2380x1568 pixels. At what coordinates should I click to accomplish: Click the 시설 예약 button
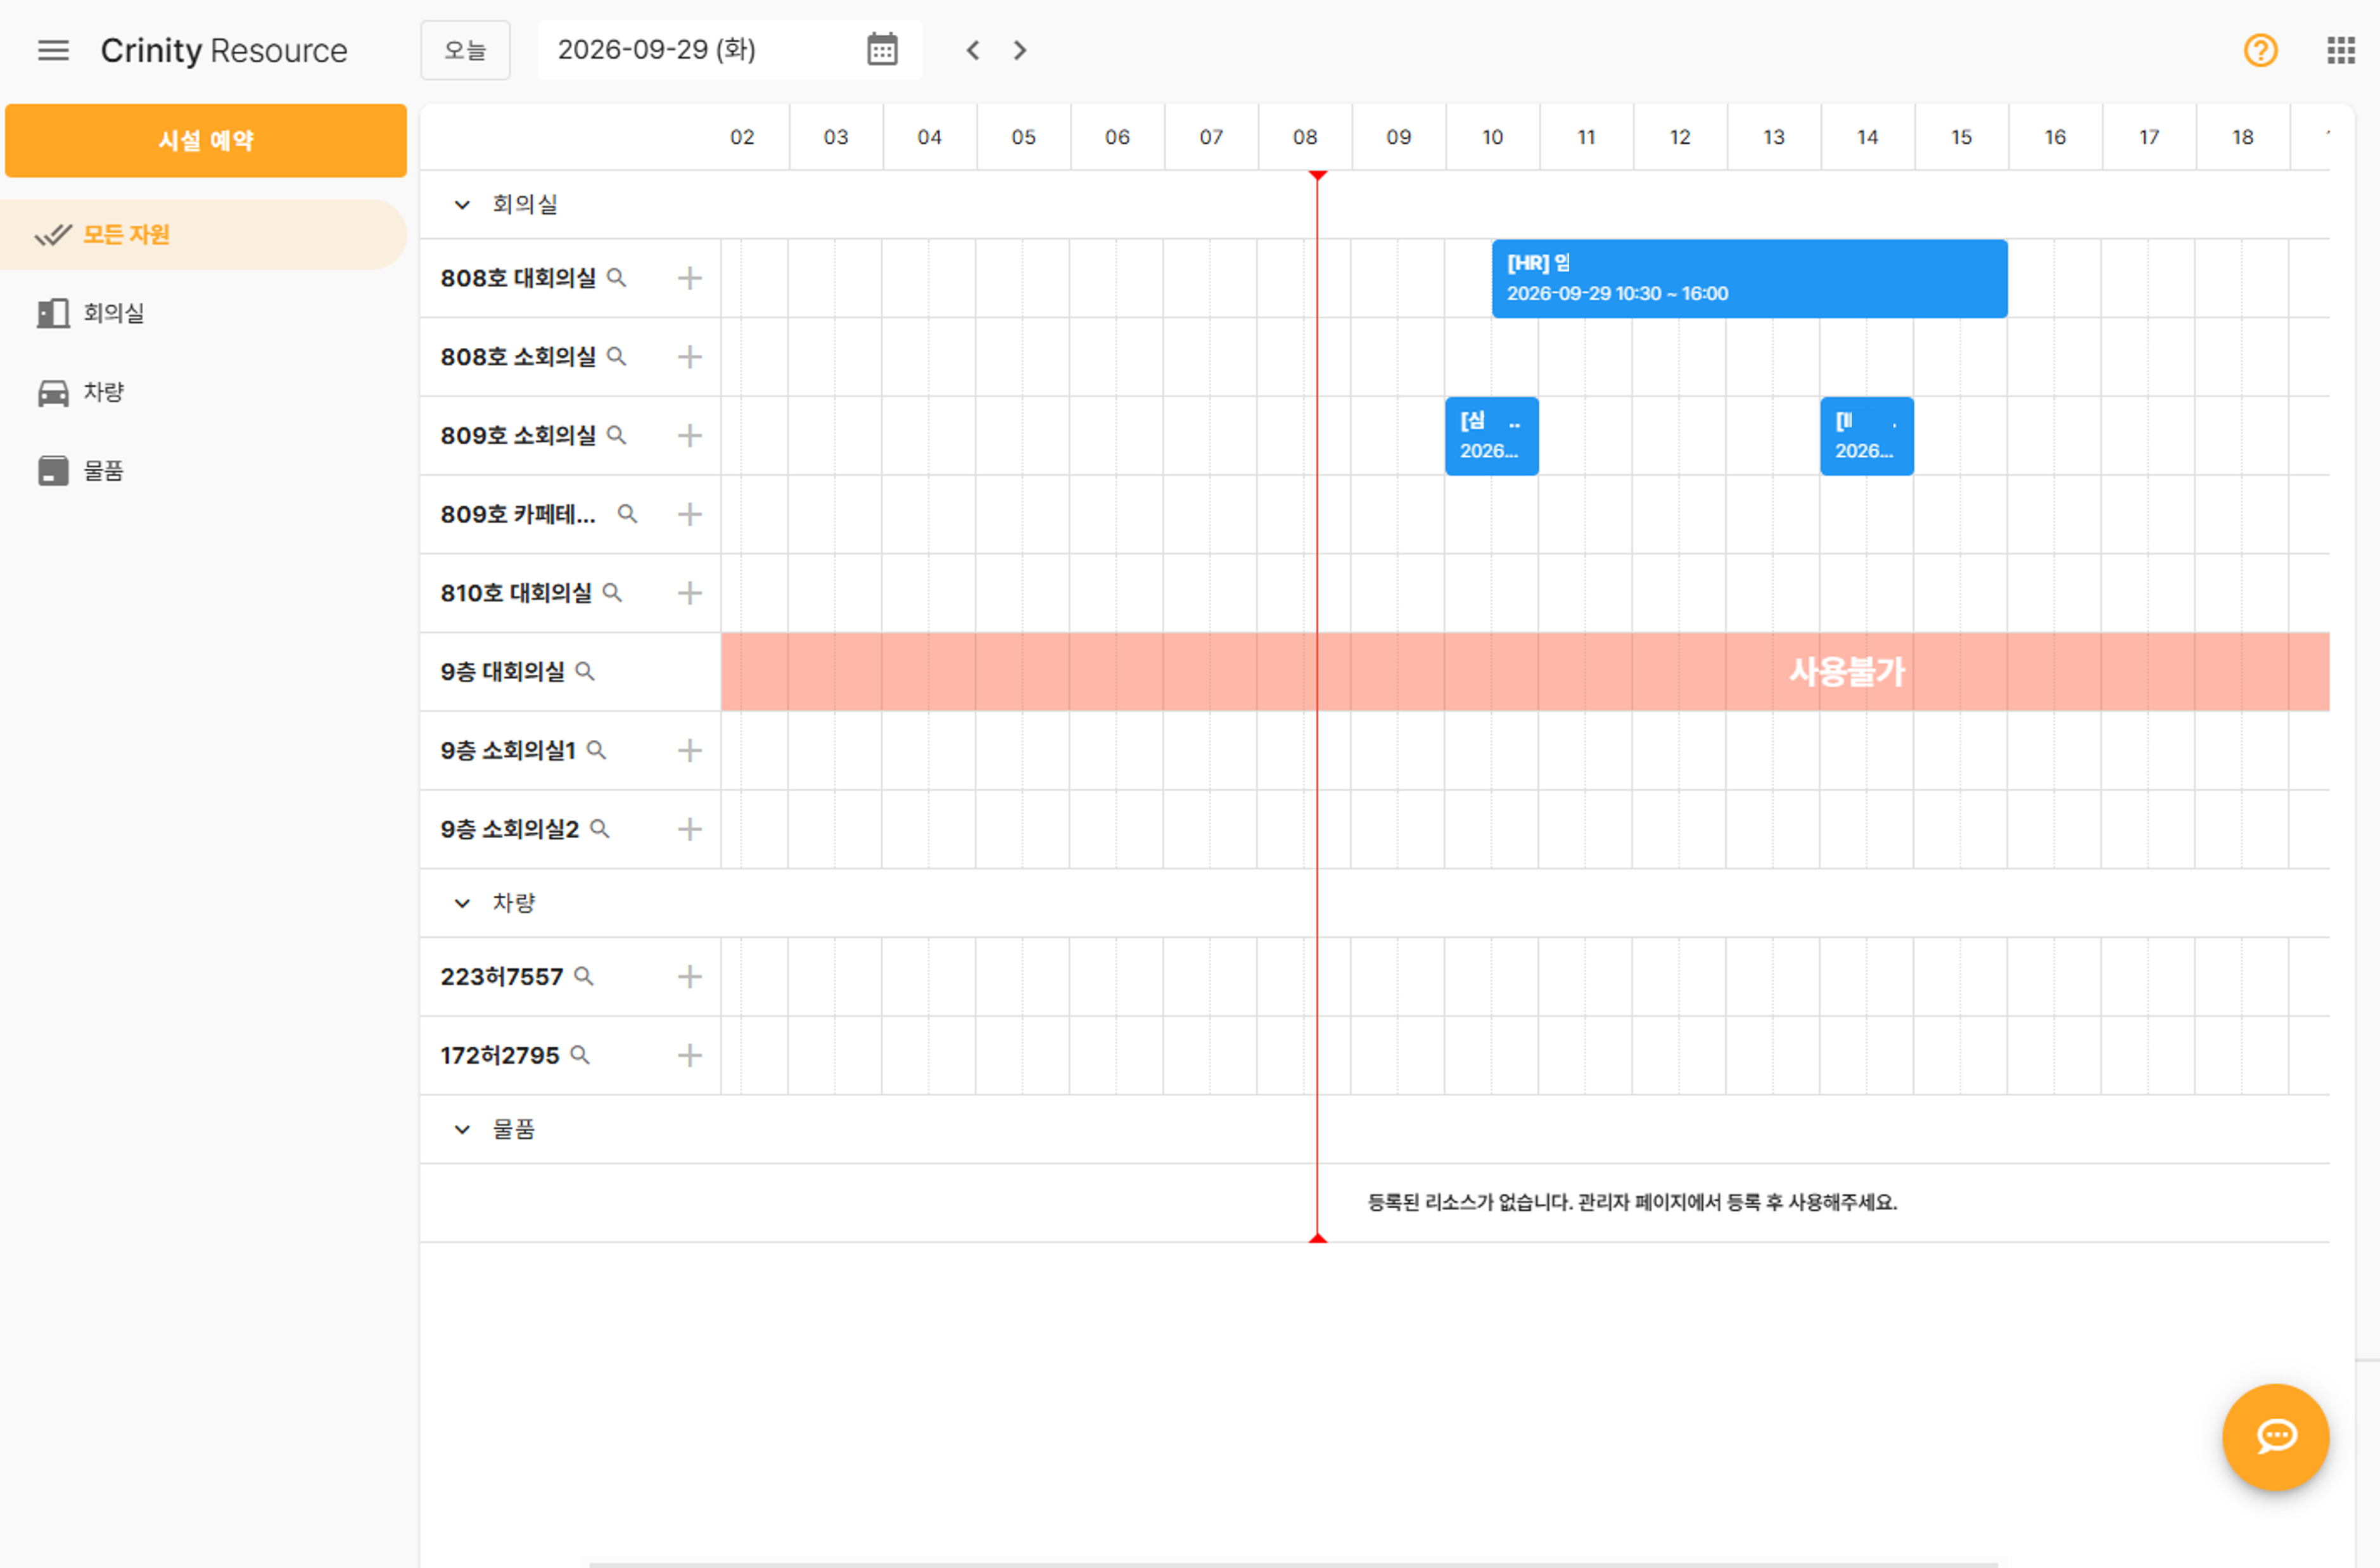206,141
